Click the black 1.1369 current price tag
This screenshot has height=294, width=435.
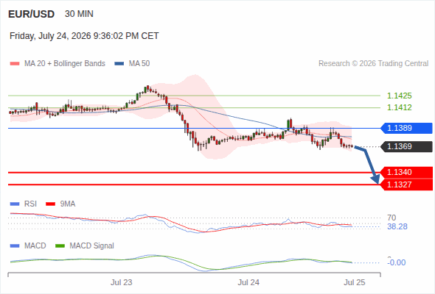coord(406,146)
